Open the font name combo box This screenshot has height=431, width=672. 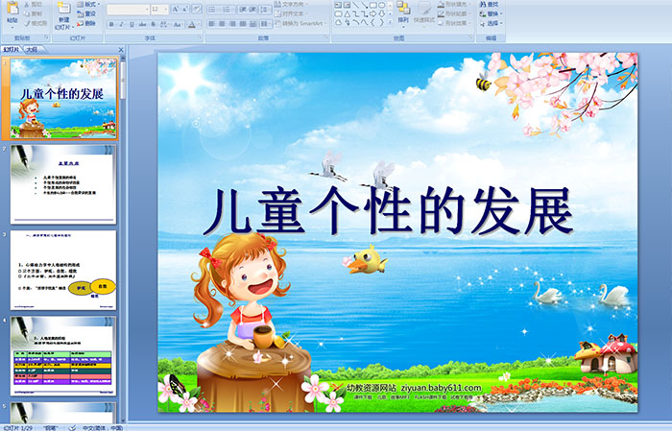[x=128, y=9]
